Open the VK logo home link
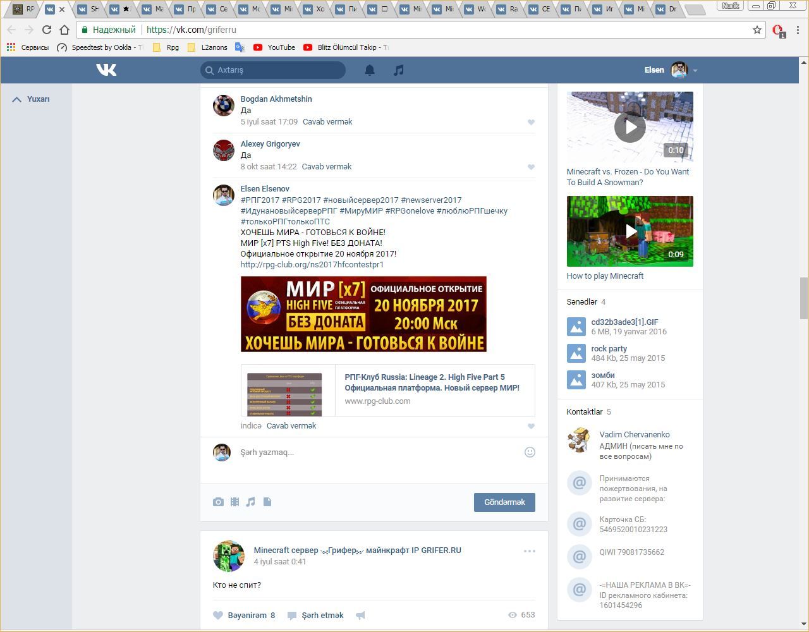This screenshot has height=632, width=809. pos(106,70)
